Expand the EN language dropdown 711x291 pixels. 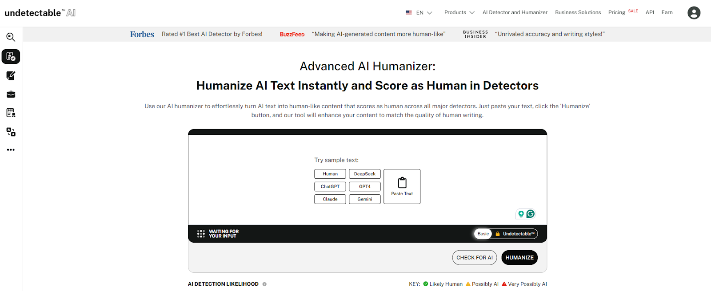click(x=424, y=13)
